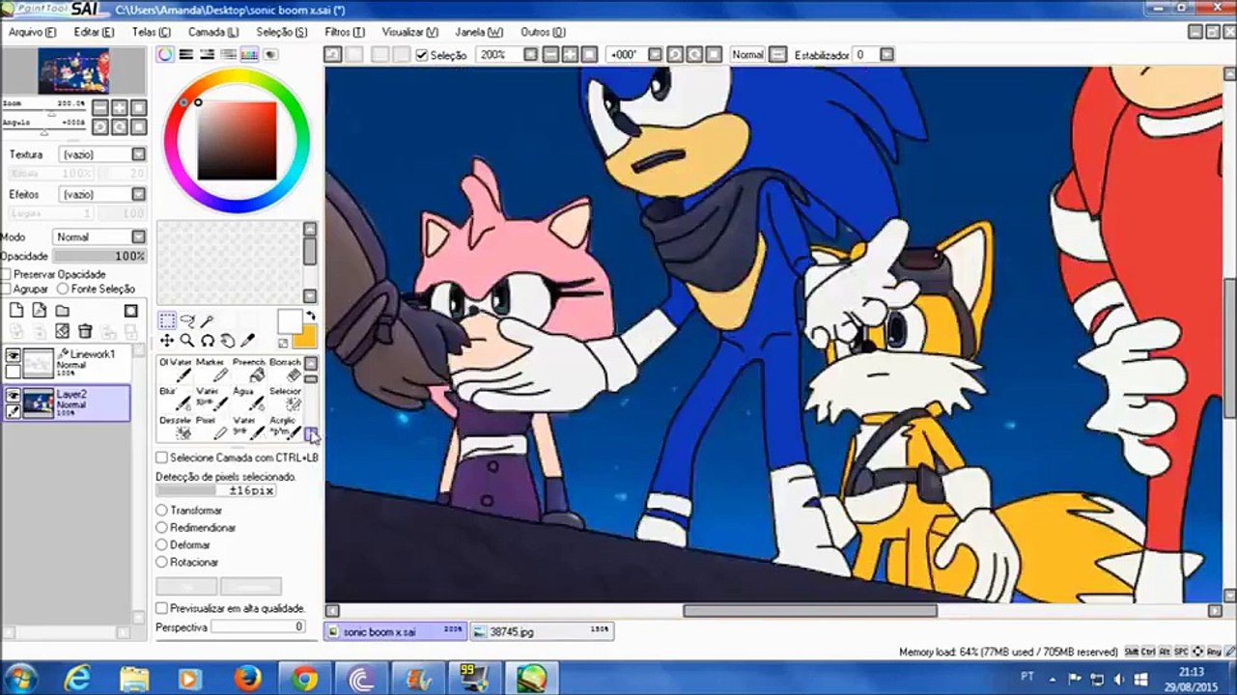Choose the Blur brush

tap(175, 400)
